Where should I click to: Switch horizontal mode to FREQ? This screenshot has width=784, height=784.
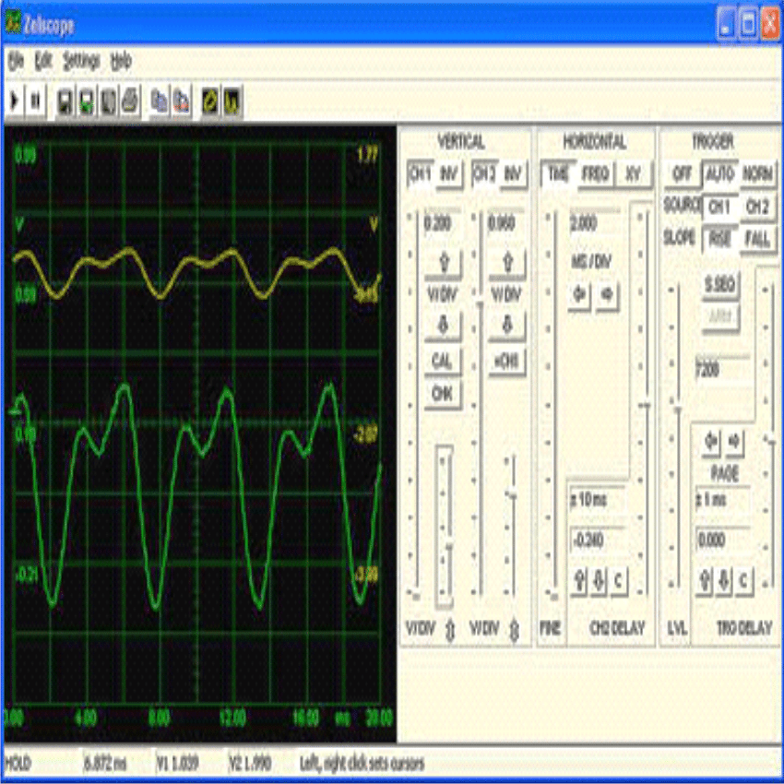pyautogui.click(x=595, y=173)
